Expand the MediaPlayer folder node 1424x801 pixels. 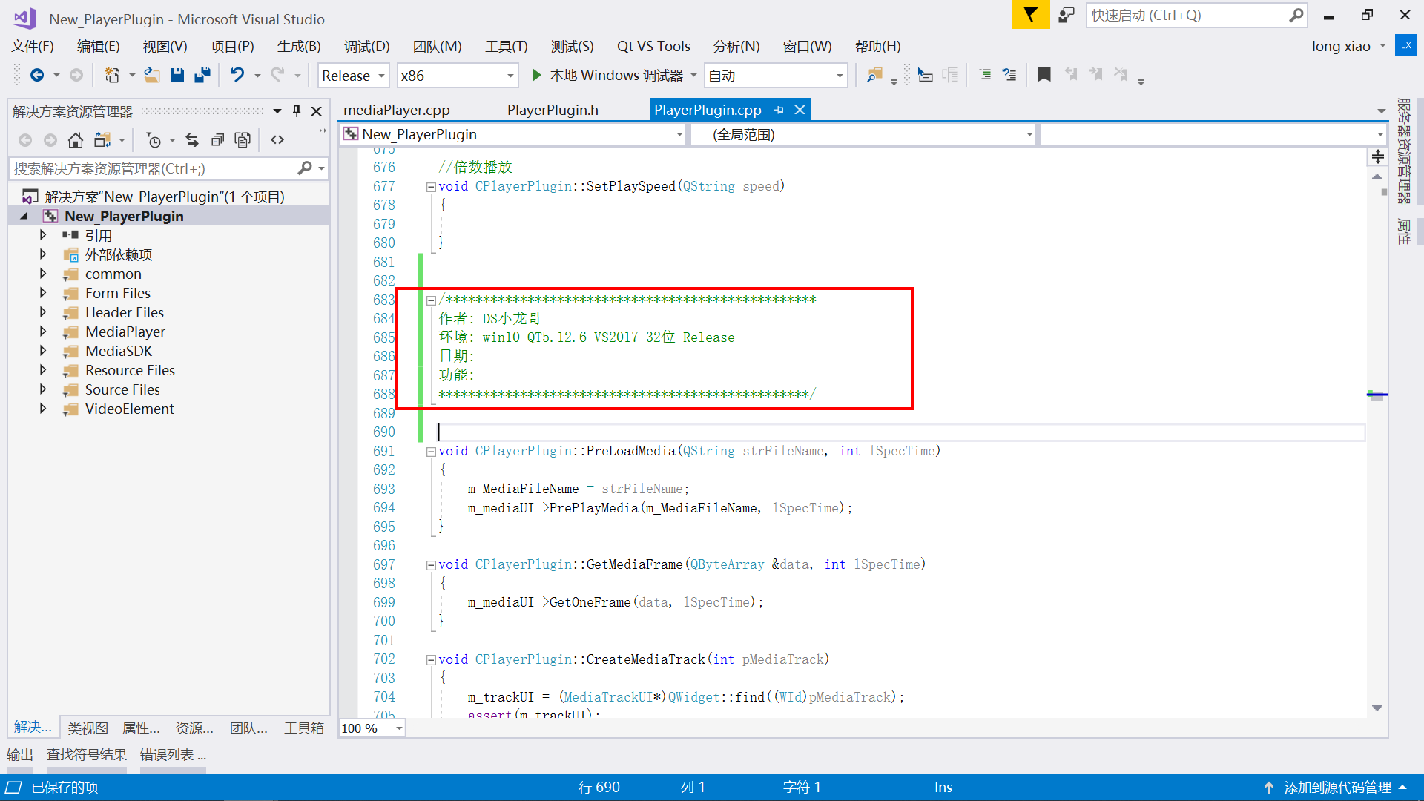pos(43,332)
